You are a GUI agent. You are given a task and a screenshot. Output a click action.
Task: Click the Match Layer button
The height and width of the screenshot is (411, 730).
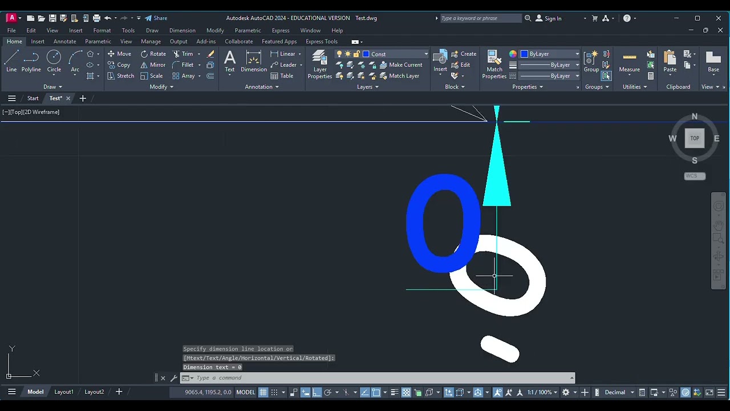(399, 76)
